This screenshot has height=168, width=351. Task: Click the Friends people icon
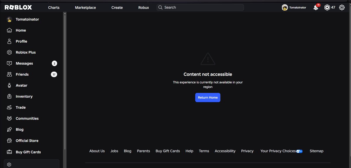point(9,75)
